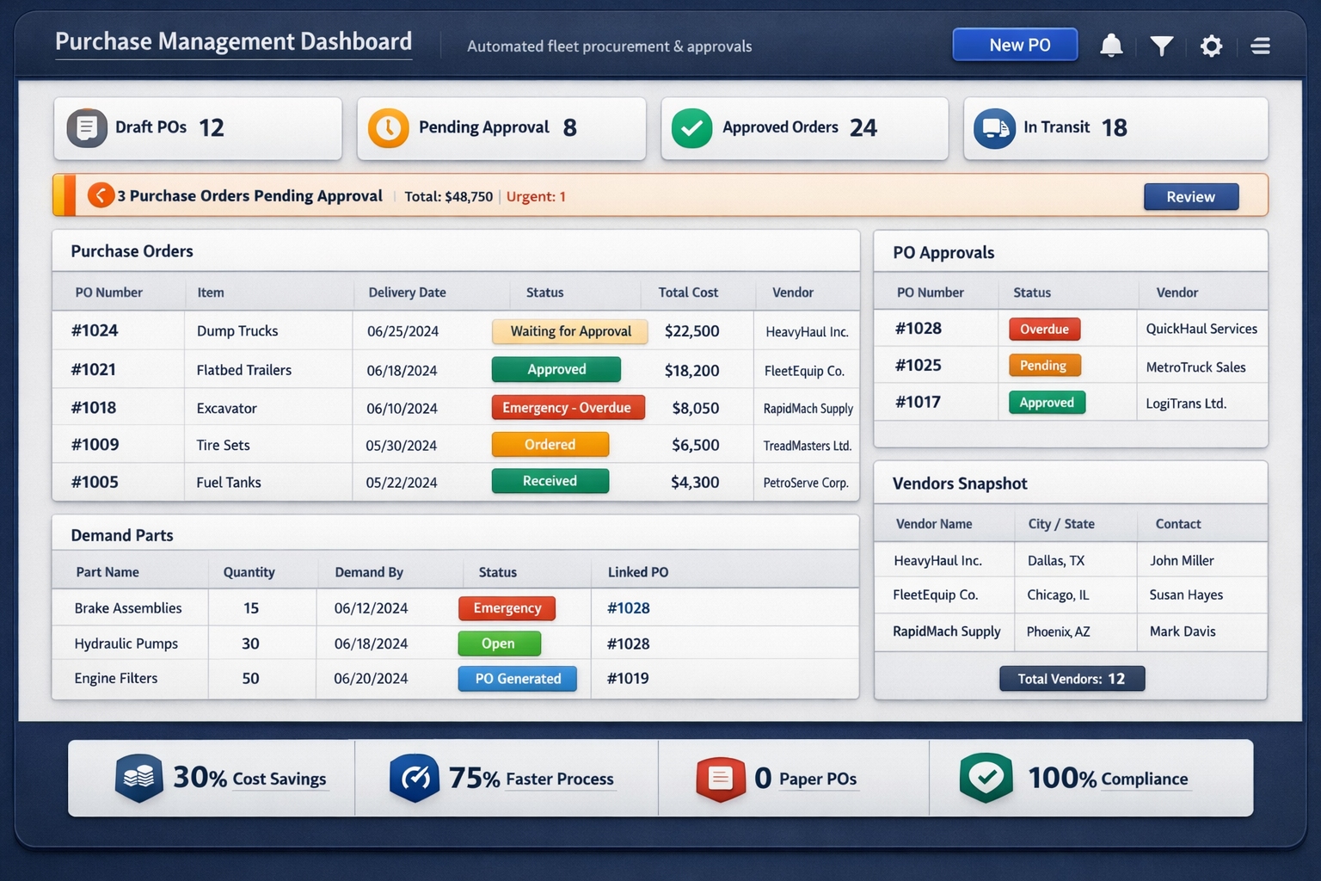Open notifications via the bell icon
This screenshot has height=881, width=1321.
1111,46
